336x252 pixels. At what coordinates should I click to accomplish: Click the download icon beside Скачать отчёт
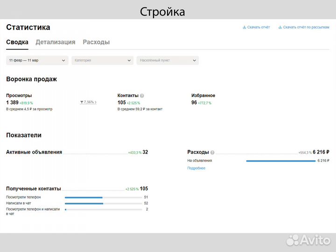[x=244, y=28]
